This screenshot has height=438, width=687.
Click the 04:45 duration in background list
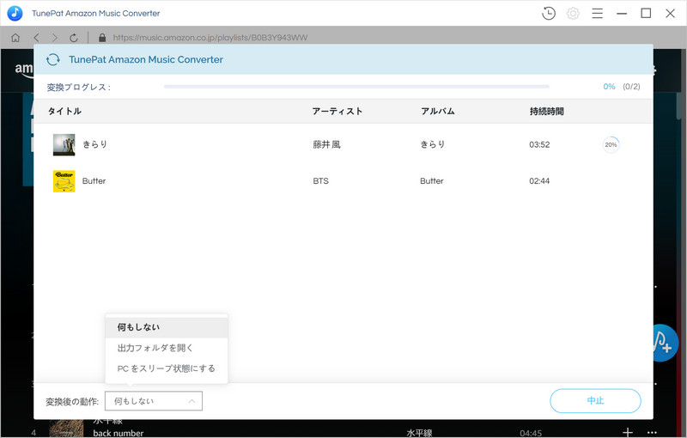click(531, 433)
